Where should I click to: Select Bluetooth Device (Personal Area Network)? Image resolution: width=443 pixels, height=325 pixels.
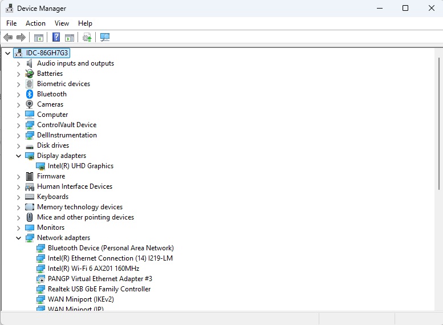point(111,248)
